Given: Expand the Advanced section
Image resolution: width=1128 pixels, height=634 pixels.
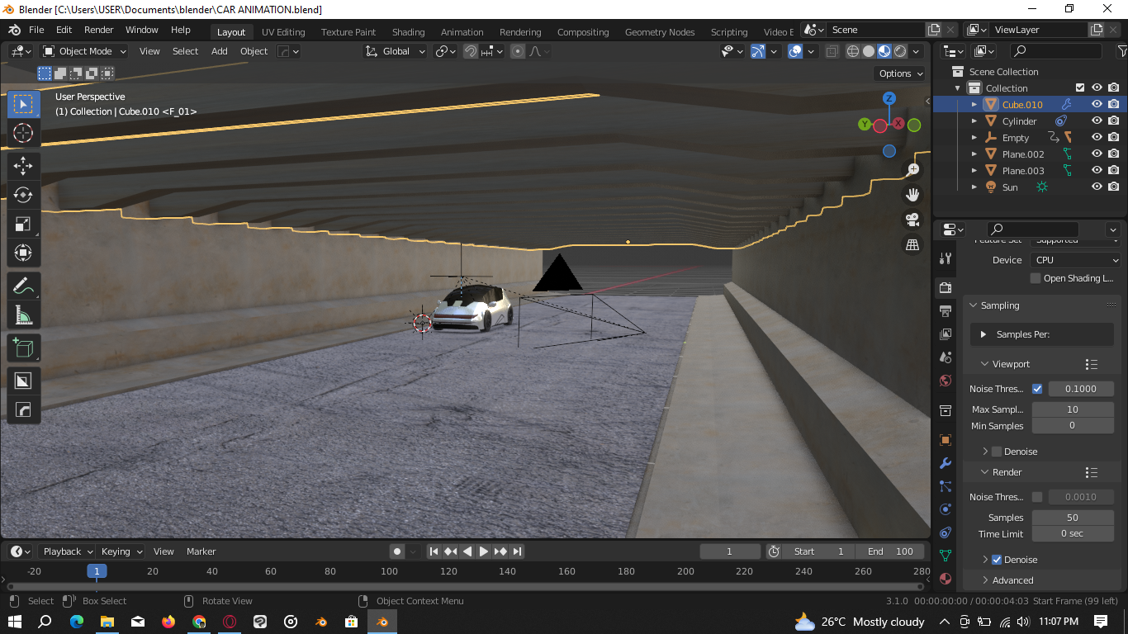Looking at the screenshot, I should click(x=1012, y=580).
